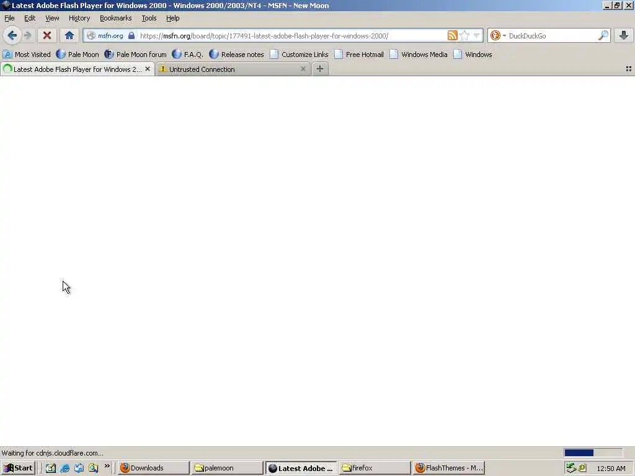635x476 pixels.
Task: Launch Internet Explorer from quick launch
Action: [64, 468]
